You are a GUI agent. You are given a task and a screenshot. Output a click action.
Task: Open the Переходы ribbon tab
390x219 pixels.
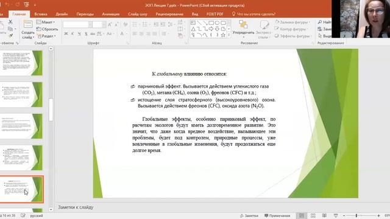(85, 14)
